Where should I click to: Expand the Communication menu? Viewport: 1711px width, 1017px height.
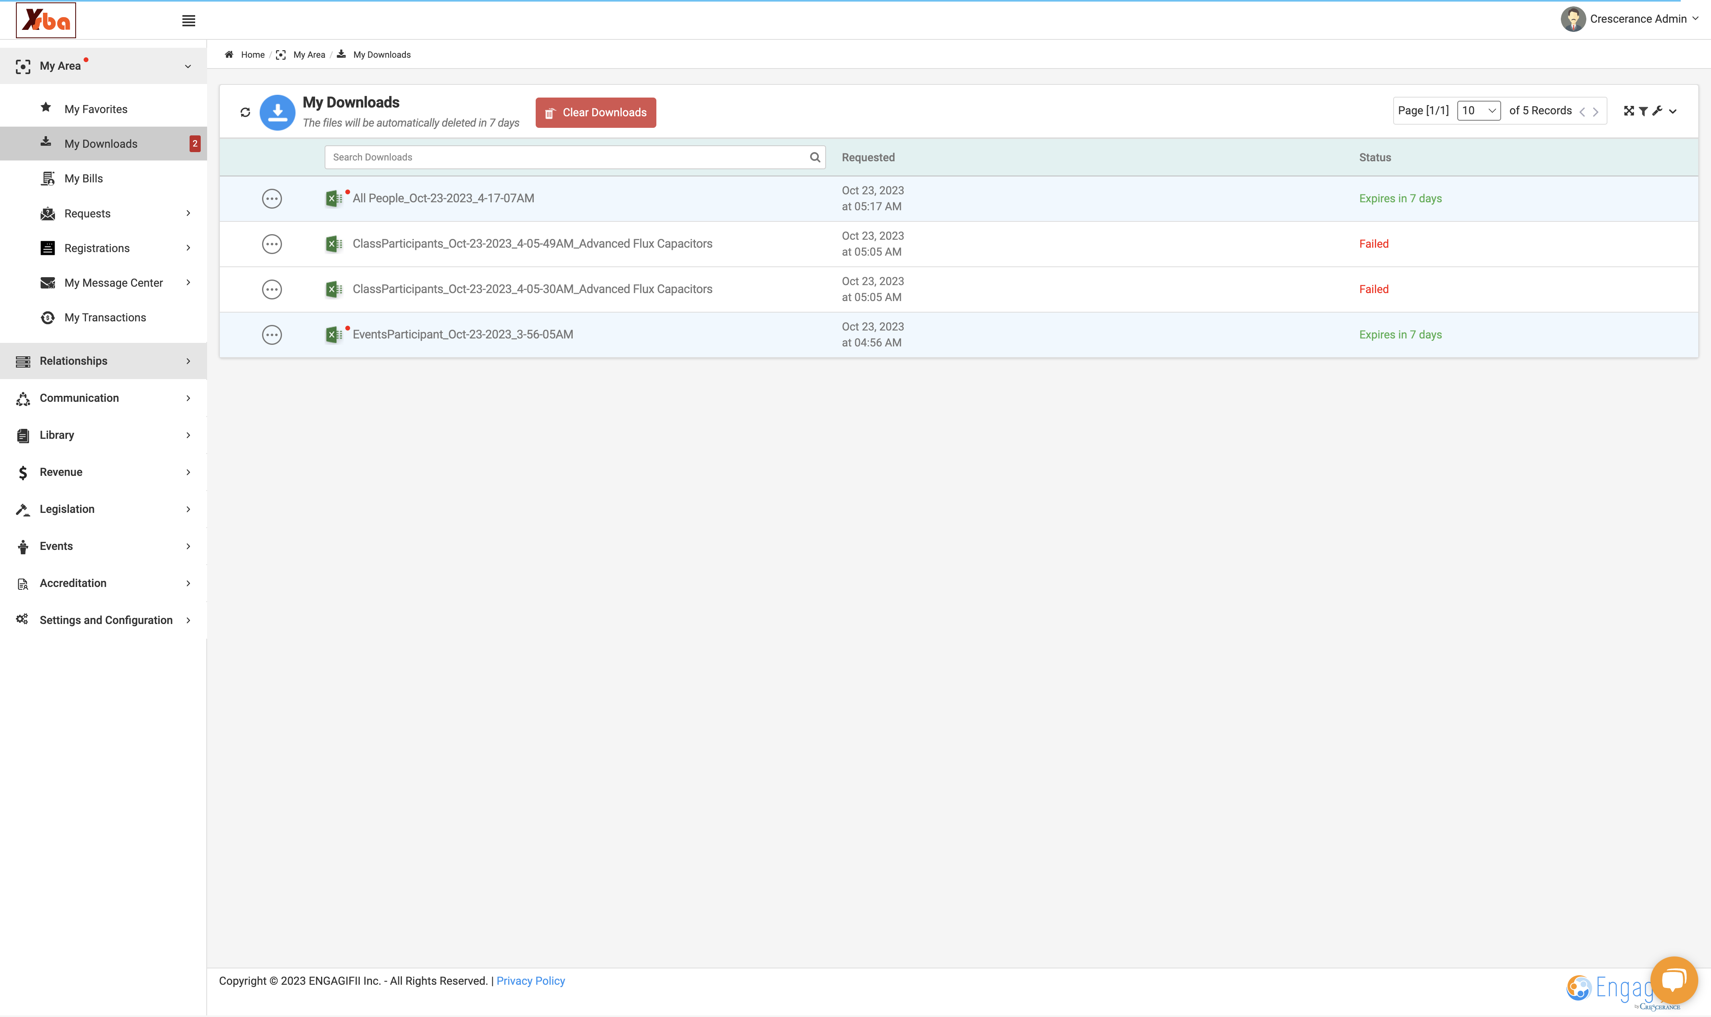pos(104,398)
